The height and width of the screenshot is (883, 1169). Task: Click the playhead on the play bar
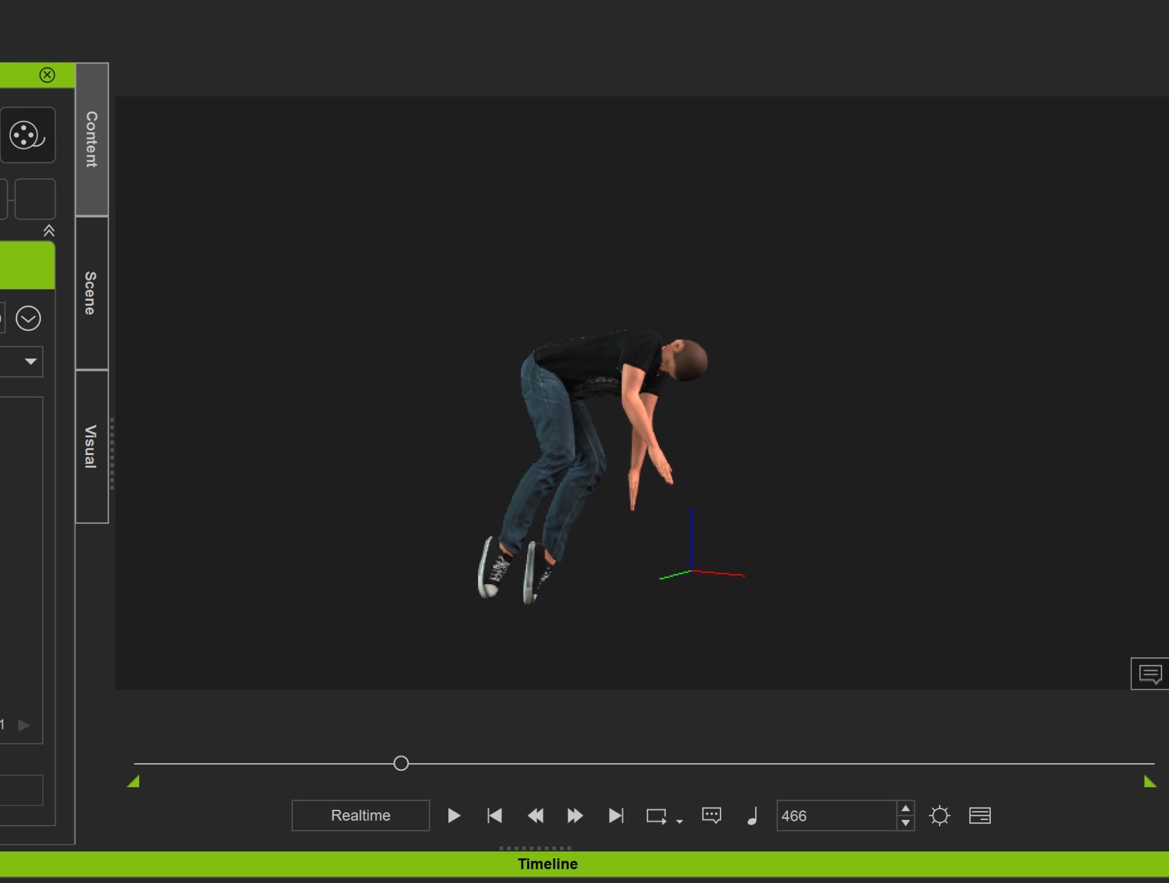401,763
